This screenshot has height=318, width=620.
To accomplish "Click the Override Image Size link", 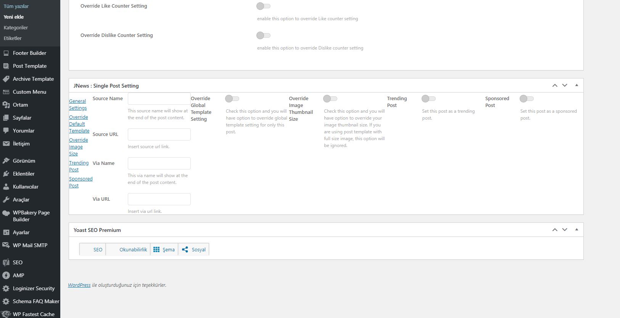I will click(x=79, y=147).
